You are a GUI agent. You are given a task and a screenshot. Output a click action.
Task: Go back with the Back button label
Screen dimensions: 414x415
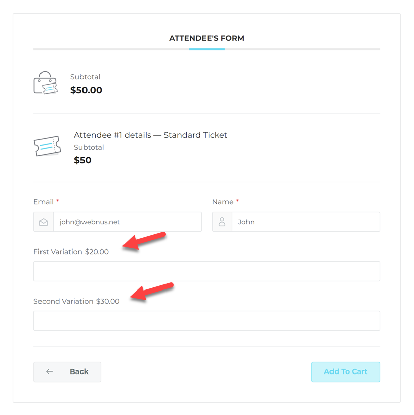click(x=79, y=371)
